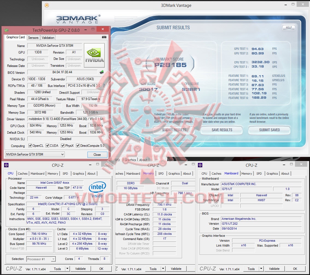310x275 pixels.
Task: Click the GPU name field NVIDIA GeForce GTX 970M
Action: (x=55, y=46)
